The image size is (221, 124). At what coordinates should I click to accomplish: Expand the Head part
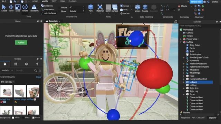[x=184, y=76]
